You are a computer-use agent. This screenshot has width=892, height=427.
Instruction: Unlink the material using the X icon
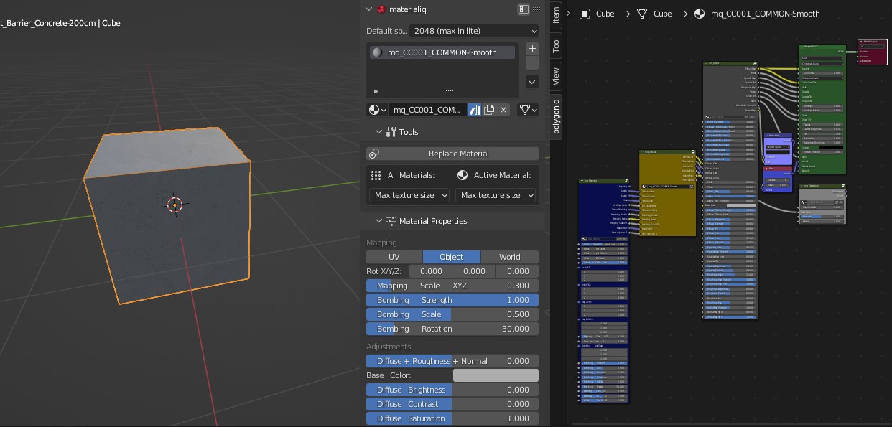pyautogui.click(x=503, y=109)
